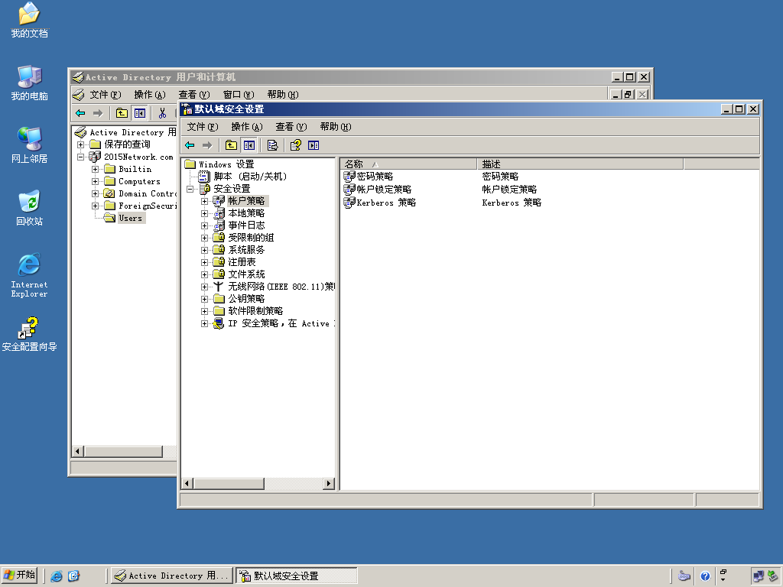Click left arrow of 默认域安全设置 tree scrollbar
The image size is (783, 587).
187,483
